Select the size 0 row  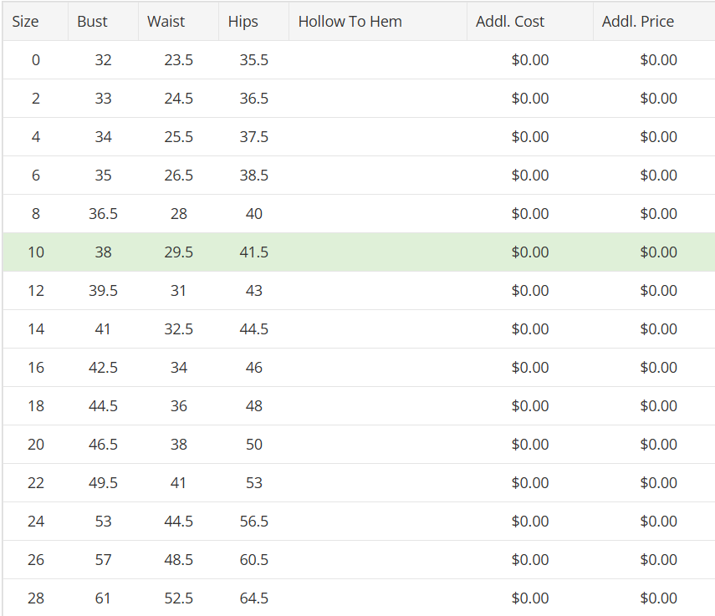(x=359, y=59)
